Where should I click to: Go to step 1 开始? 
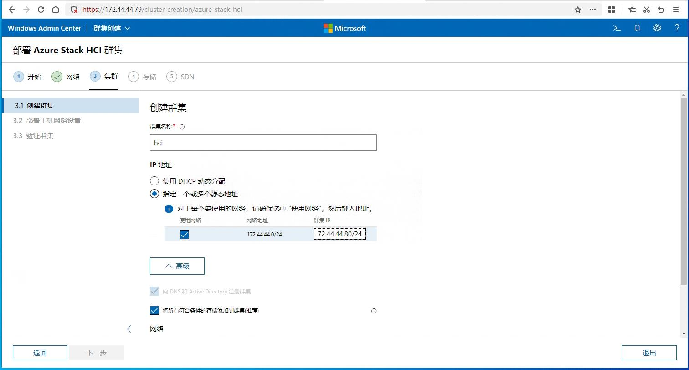[27, 77]
